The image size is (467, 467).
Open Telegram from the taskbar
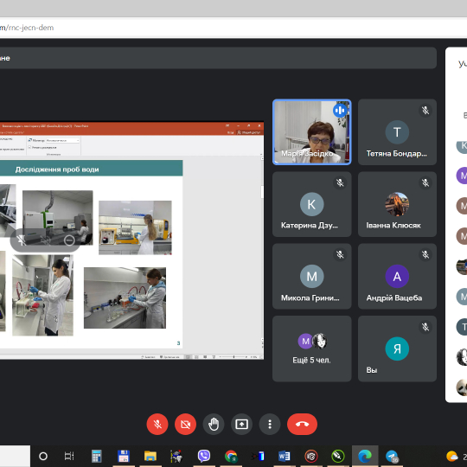pos(392,456)
